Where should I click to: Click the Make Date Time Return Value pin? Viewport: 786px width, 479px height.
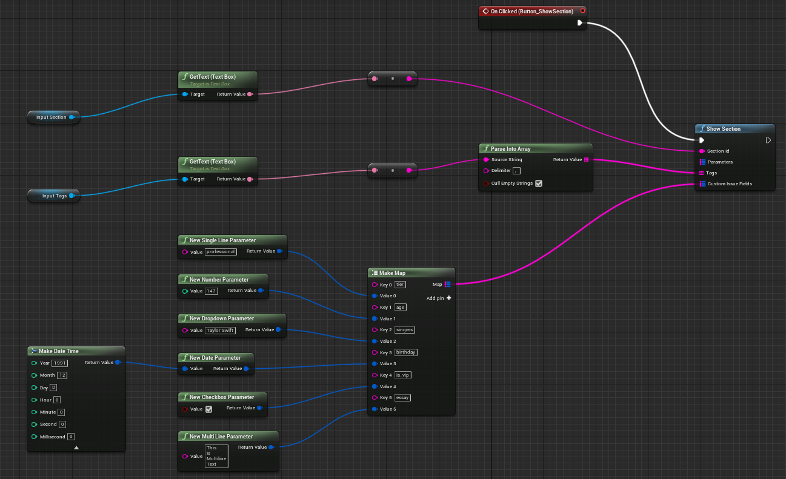click(118, 363)
